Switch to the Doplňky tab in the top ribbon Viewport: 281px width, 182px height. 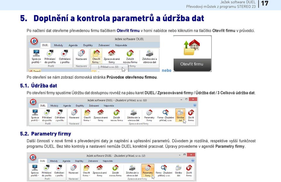(x=88, y=45)
